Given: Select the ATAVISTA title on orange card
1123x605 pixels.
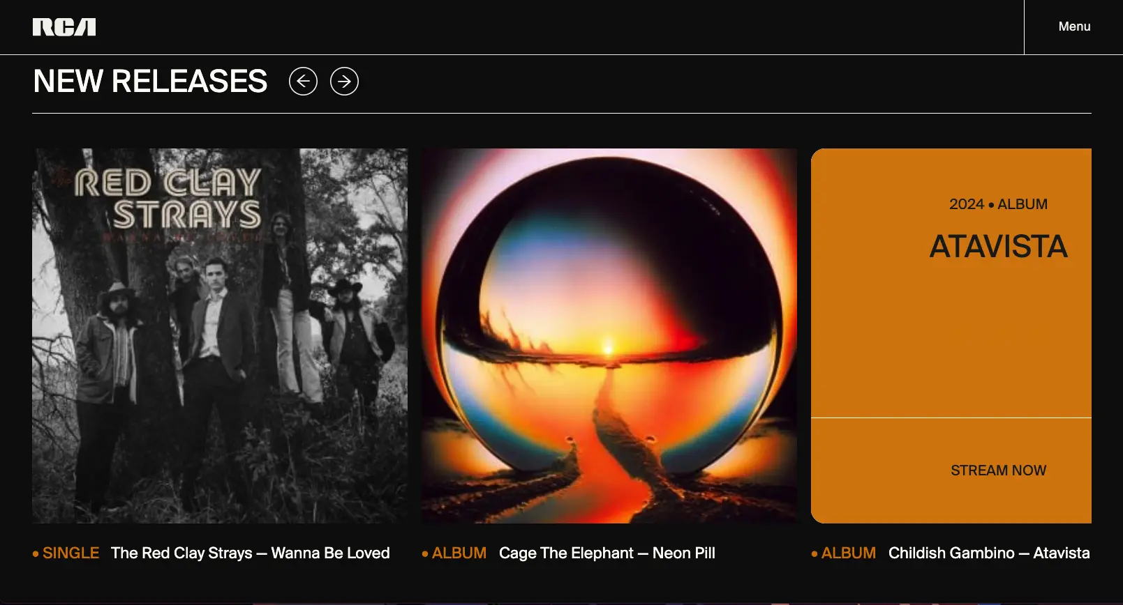Looking at the screenshot, I should pyautogui.click(x=998, y=247).
